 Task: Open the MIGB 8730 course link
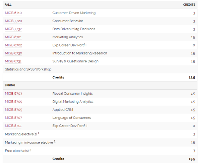point(14,53)
